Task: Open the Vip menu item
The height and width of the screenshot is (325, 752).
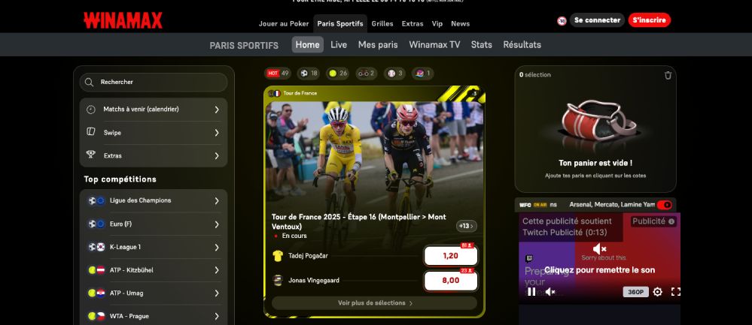Action: point(437,23)
